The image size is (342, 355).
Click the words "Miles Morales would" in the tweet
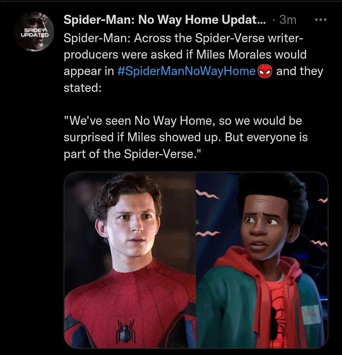pyautogui.click(x=251, y=54)
